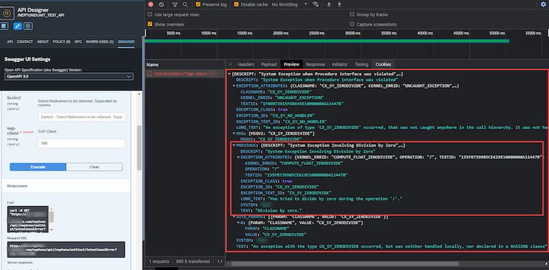Click the API Designer logo icon

tap(8, 13)
